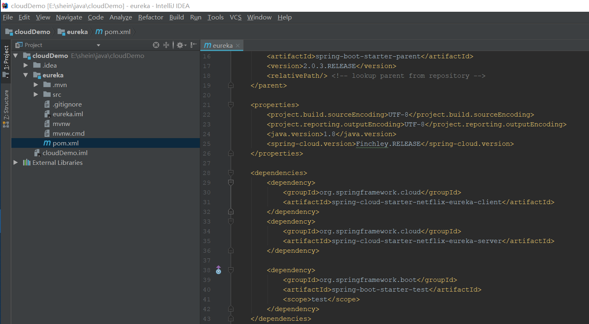
Task: Select .gitignore in the project tree
Action: [67, 104]
